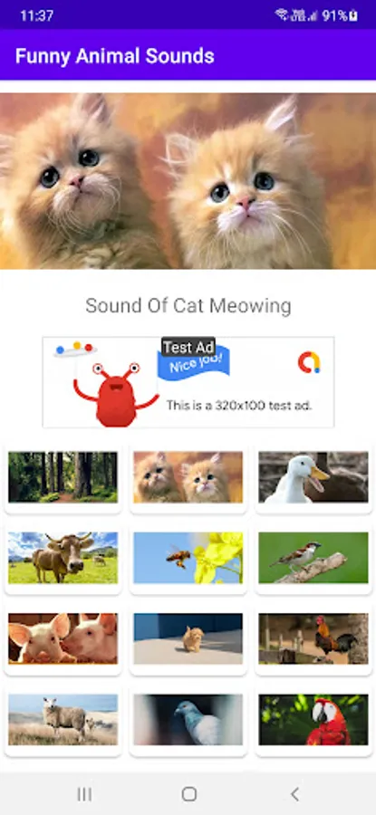Click the AdMob logo icon in ad
This screenshot has width=376, height=815.
click(x=309, y=362)
